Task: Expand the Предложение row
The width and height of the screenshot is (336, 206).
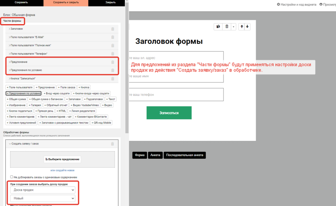Action: tap(62, 62)
